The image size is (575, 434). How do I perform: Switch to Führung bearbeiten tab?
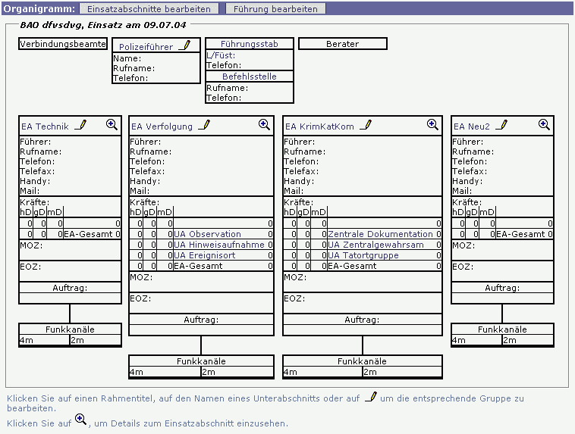click(276, 8)
